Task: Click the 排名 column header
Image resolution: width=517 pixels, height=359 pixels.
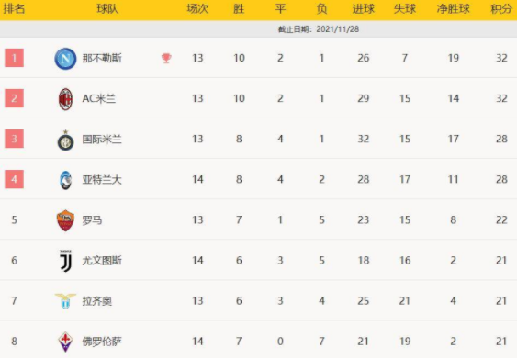Action: 14,9
